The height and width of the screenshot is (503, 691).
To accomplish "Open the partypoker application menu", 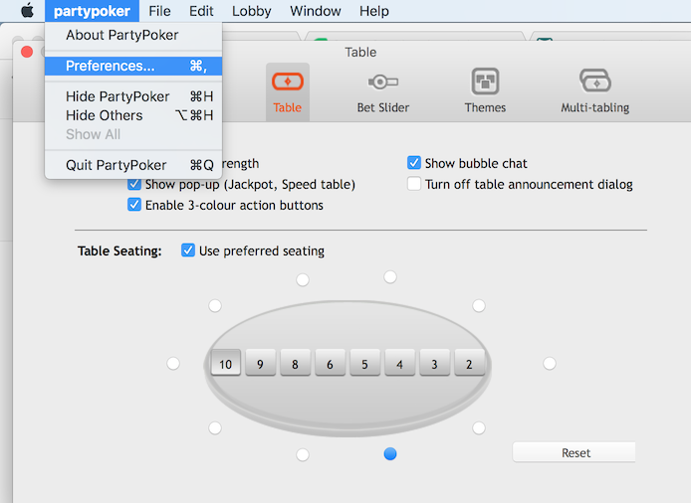I will (92, 11).
